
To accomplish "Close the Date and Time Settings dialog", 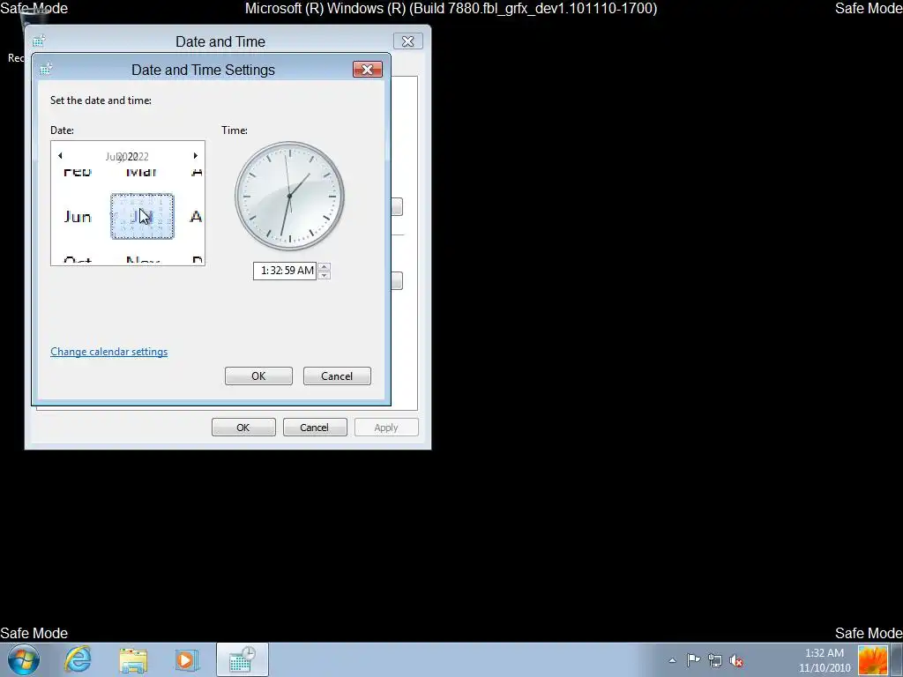I will 368,70.
